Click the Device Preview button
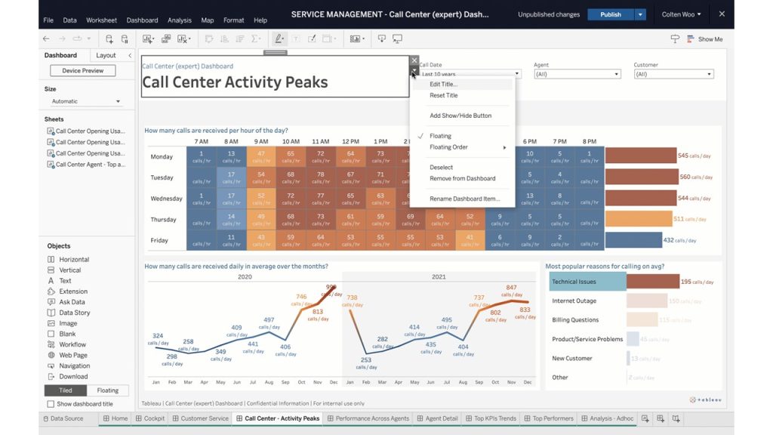 [x=83, y=71]
